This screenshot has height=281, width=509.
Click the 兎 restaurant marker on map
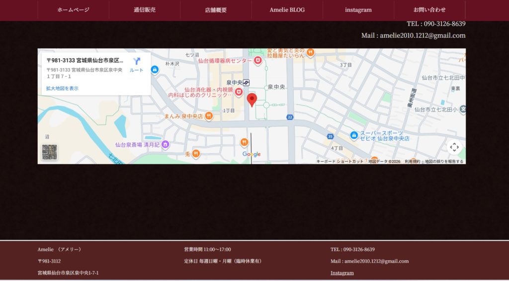pyautogui.click(x=196, y=154)
